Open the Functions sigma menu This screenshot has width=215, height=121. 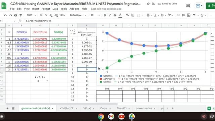(202, 15)
